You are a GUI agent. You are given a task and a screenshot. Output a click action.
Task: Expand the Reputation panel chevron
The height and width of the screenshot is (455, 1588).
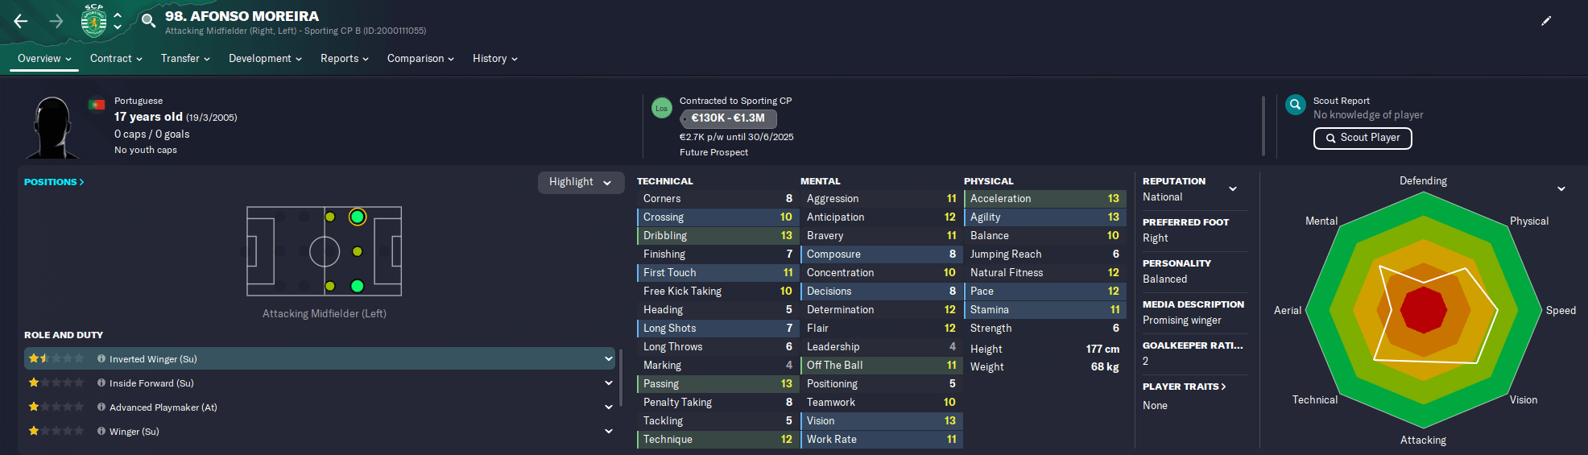[x=1233, y=188]
